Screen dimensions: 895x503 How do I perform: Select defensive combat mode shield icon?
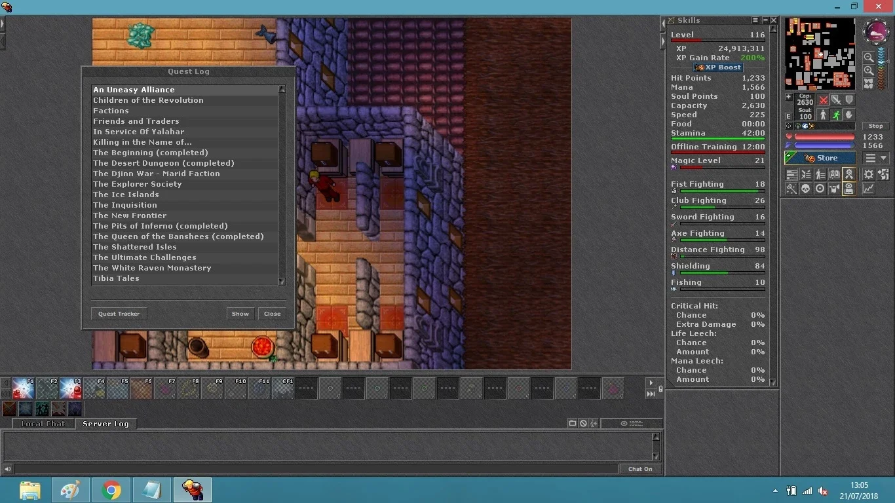point(849,100)
